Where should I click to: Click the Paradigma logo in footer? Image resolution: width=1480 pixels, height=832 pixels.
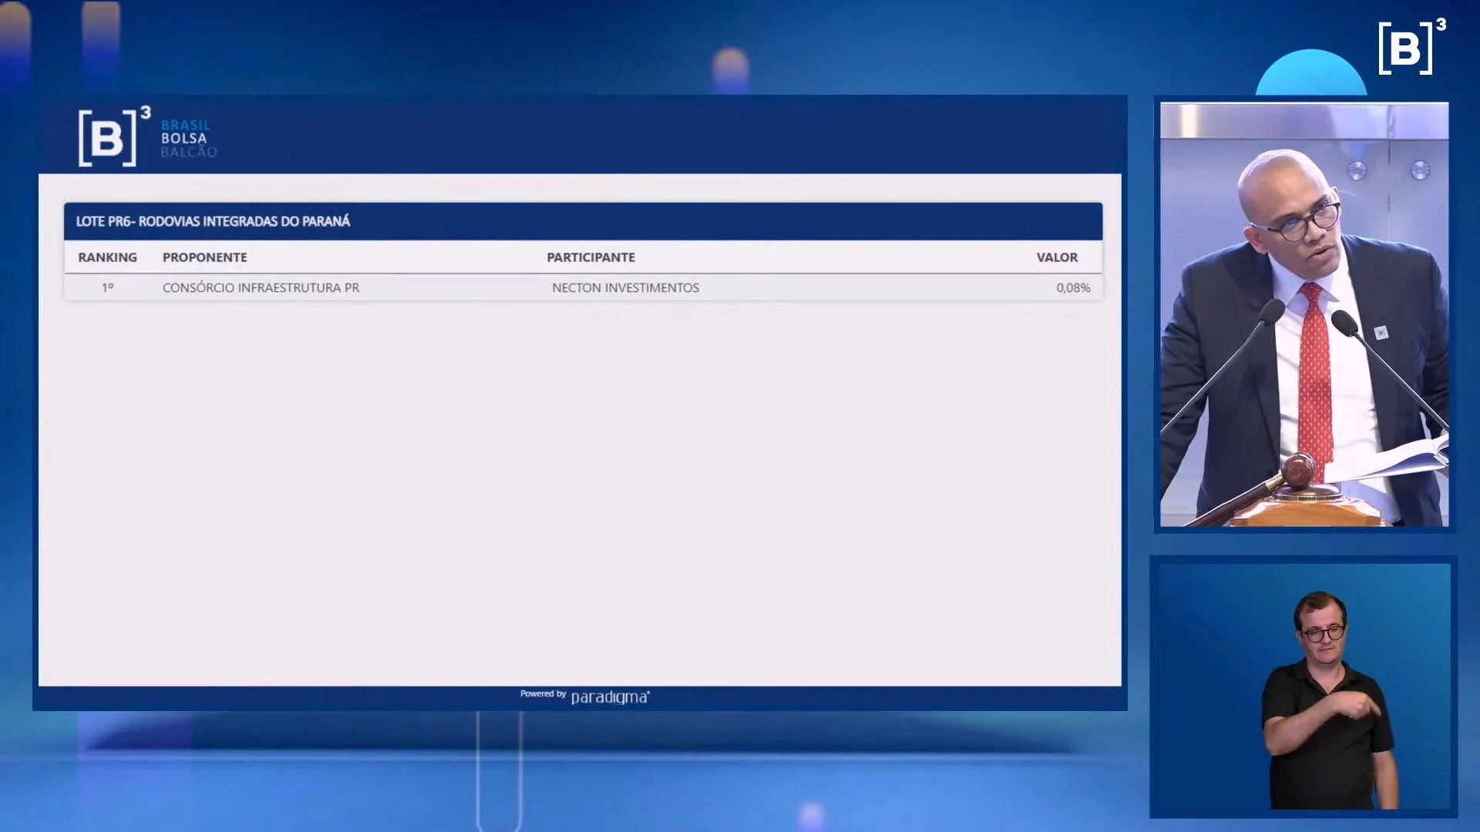tap(610, 696)
